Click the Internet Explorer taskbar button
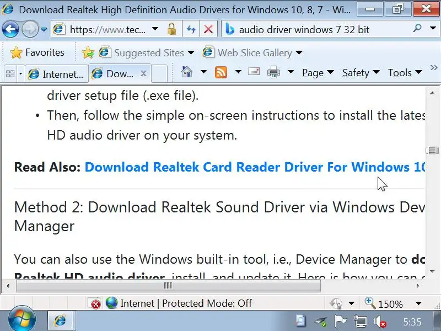The image size is (441, 331). [61, 321]
